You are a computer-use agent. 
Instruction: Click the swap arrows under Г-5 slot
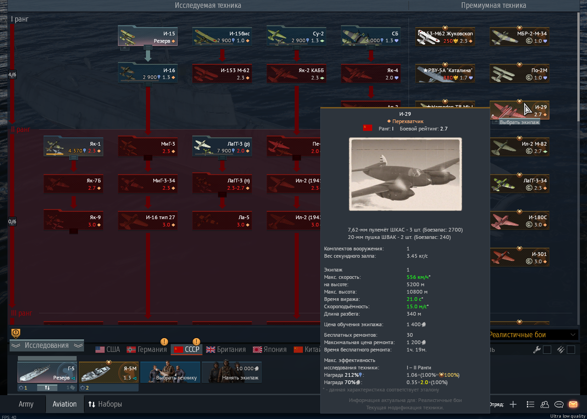pos(47,387)
